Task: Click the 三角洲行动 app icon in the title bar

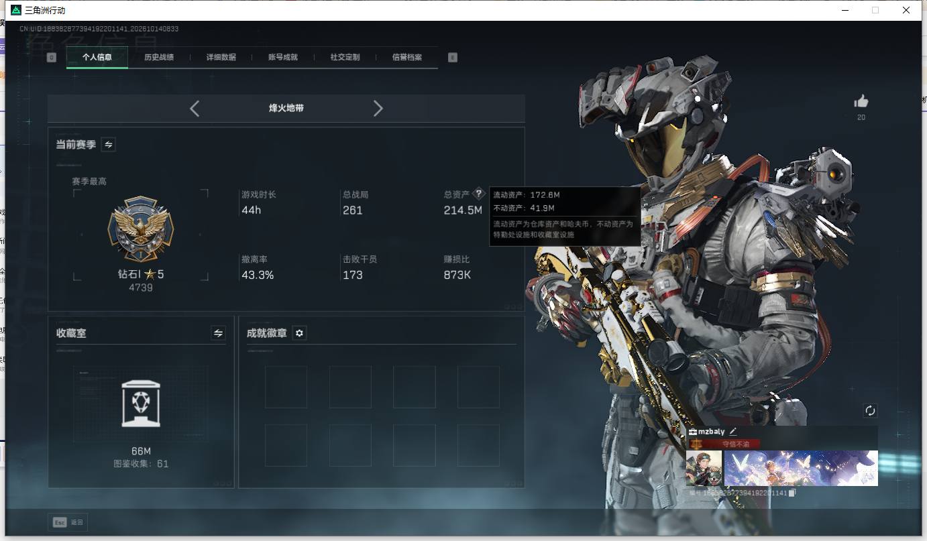Action: coord(16,10)
